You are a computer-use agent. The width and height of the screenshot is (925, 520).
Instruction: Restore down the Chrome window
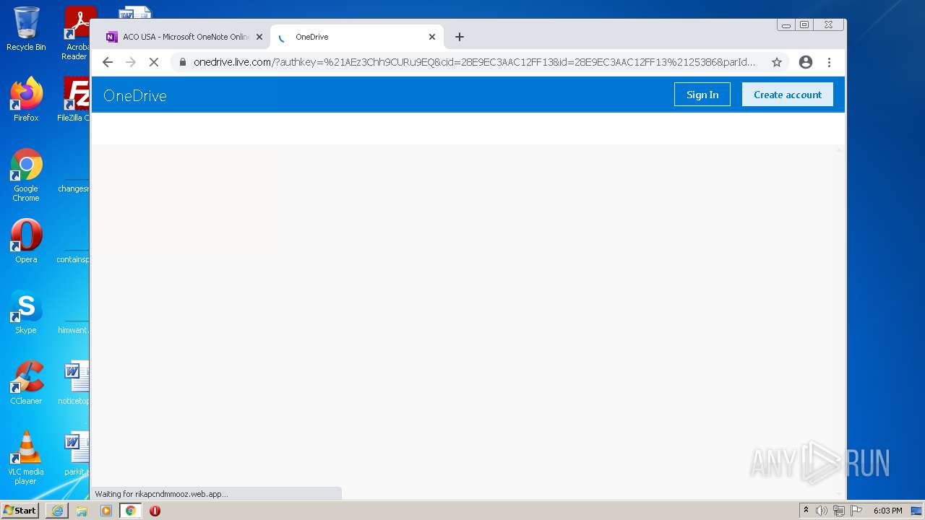click(x=804, y=25)
